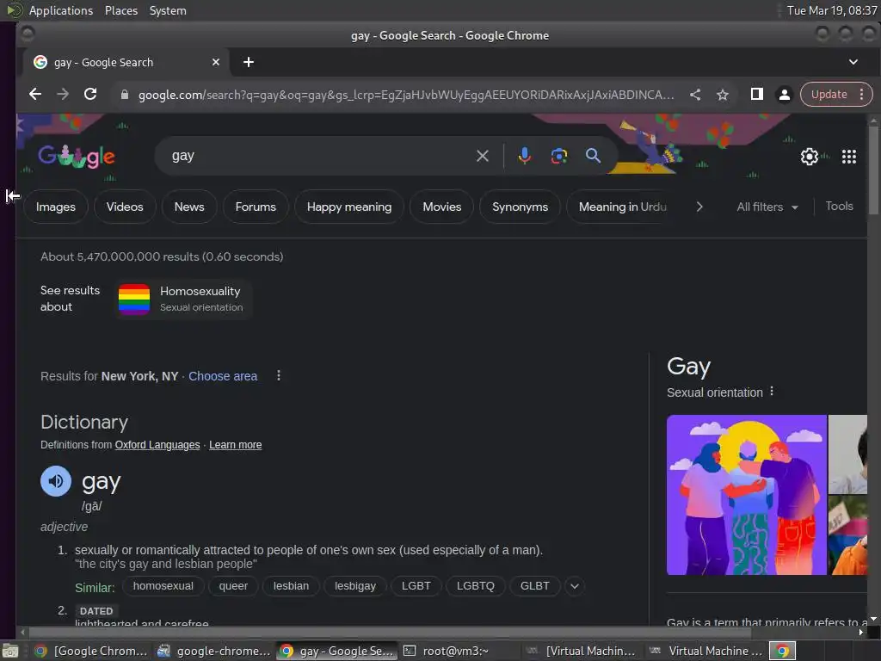Select similar word queer
This screenshot has width=881, height=661.
click(233, 585)
